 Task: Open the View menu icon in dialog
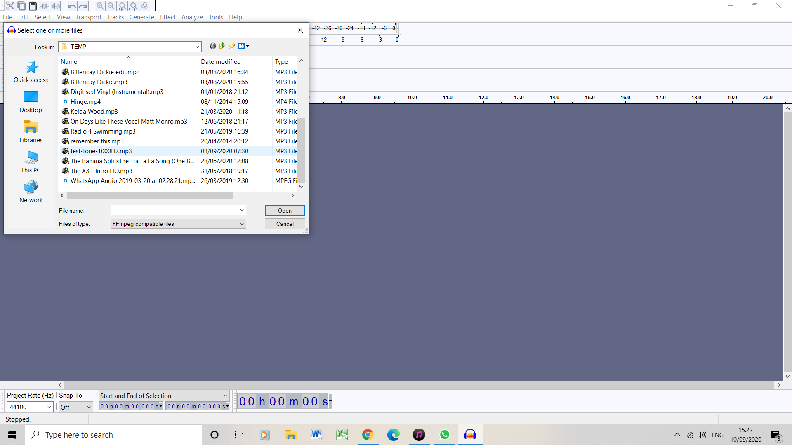pyautogui.click(x=244, y=46)
